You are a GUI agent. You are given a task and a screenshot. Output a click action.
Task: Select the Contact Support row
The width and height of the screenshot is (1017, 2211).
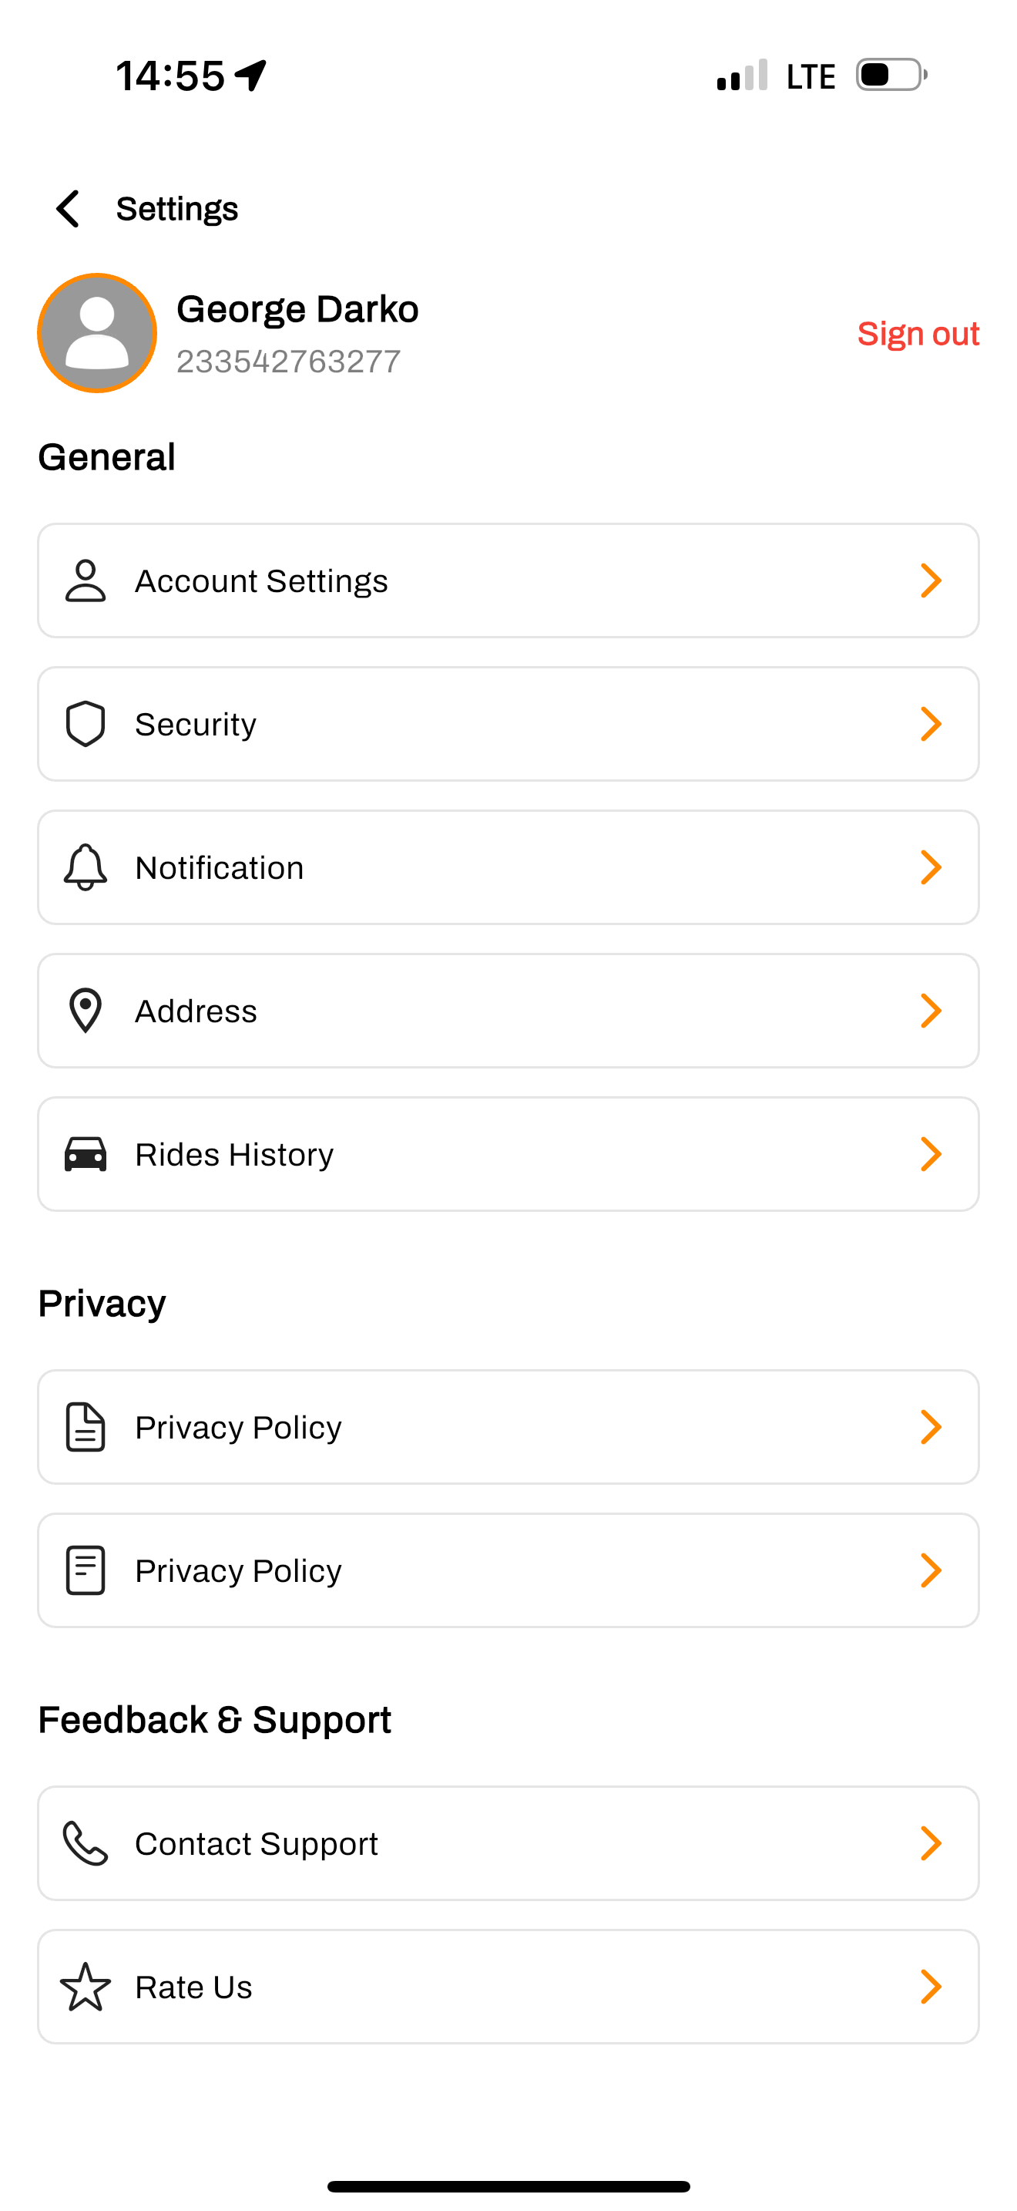click(509, 1843)
